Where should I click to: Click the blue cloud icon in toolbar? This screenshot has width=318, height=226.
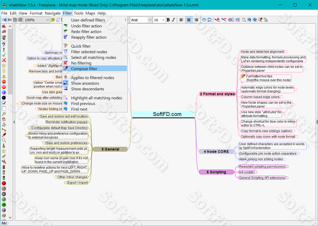pos(204,20)
